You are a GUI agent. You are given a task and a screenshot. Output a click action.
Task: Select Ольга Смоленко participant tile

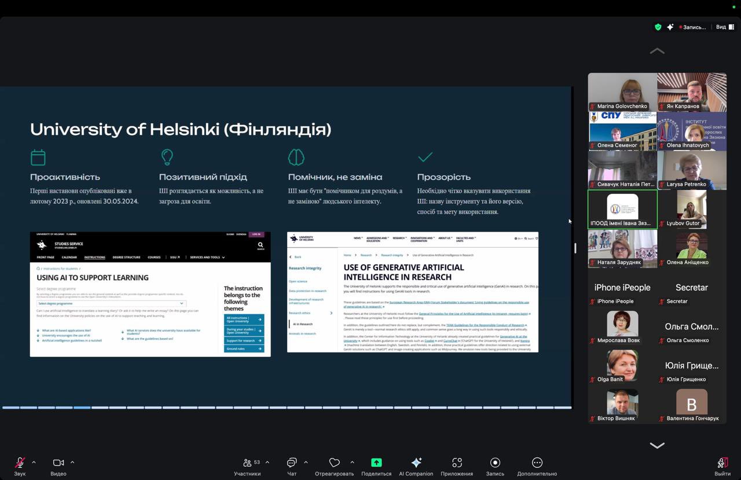click(x=692, y=326)
